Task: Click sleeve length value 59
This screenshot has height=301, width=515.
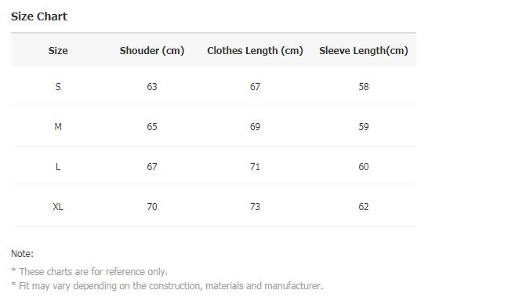Action: [364, 127]
